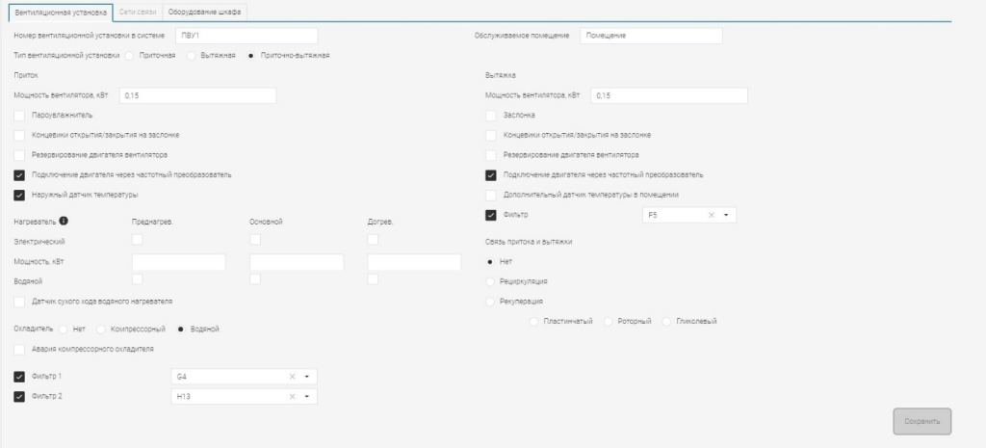Screen dimensions: 986x448
Task: Select the Приточная installation type
Action: pos(132,55)
